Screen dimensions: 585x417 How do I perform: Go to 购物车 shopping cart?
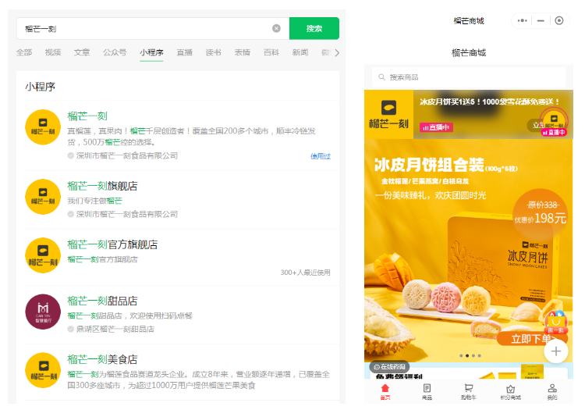tap(469, 391)
